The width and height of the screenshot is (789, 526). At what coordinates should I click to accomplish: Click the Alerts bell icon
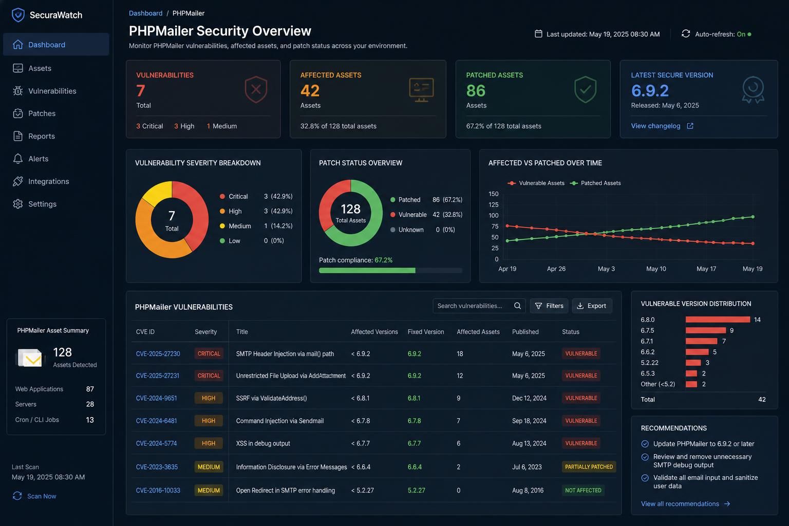18,159
